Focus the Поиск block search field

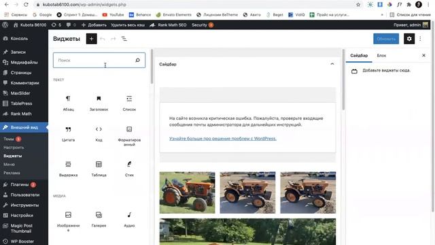(x=99, y=61)
